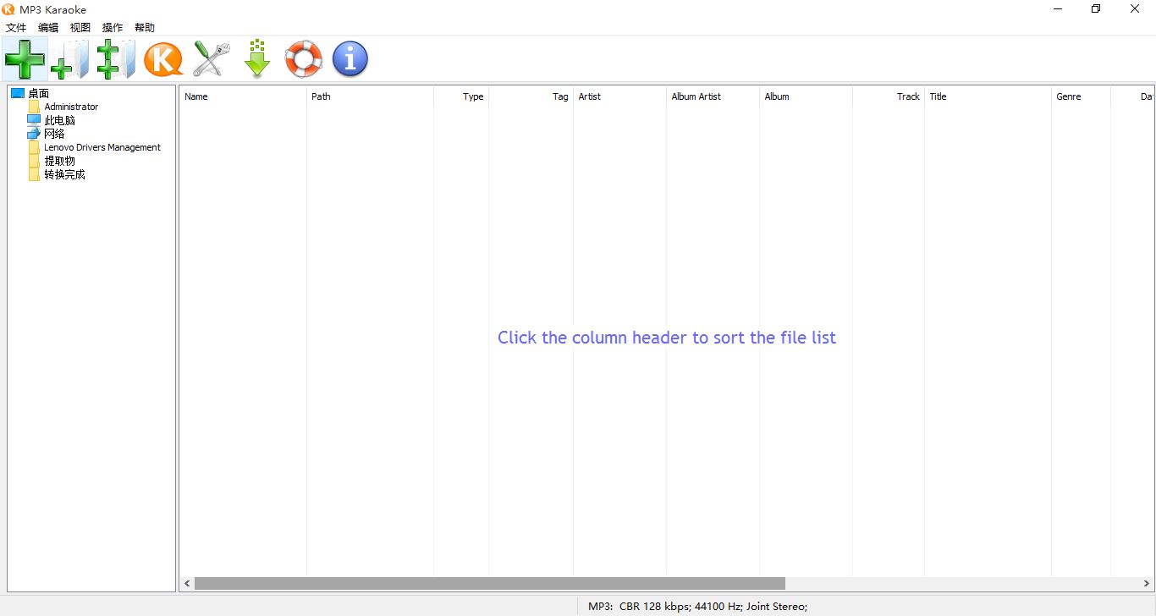Screen dimensions: 1156x616
Task: Select 桌面 root in folder tree
Action: coord(39,93)
